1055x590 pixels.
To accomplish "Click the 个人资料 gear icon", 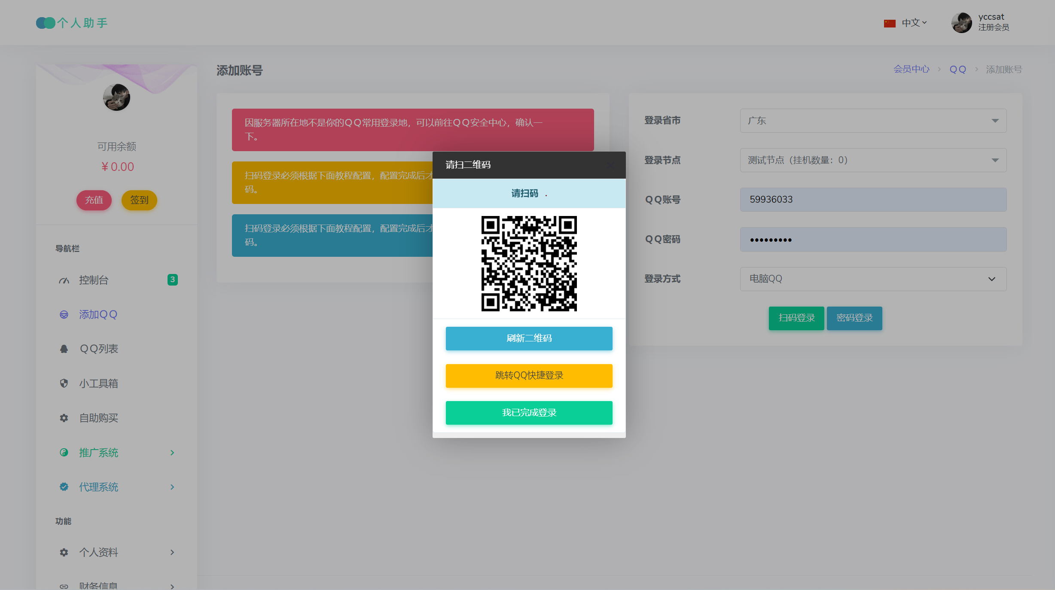I will pos(64,552).
